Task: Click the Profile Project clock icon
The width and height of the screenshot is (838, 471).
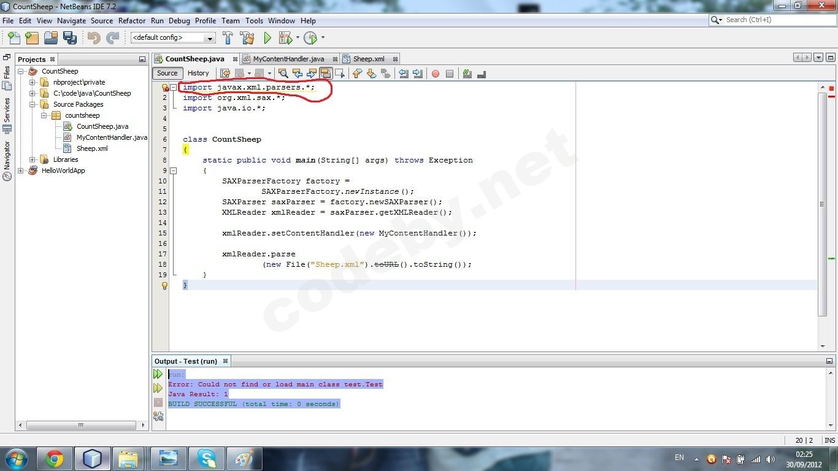Action: pos(310,38)
